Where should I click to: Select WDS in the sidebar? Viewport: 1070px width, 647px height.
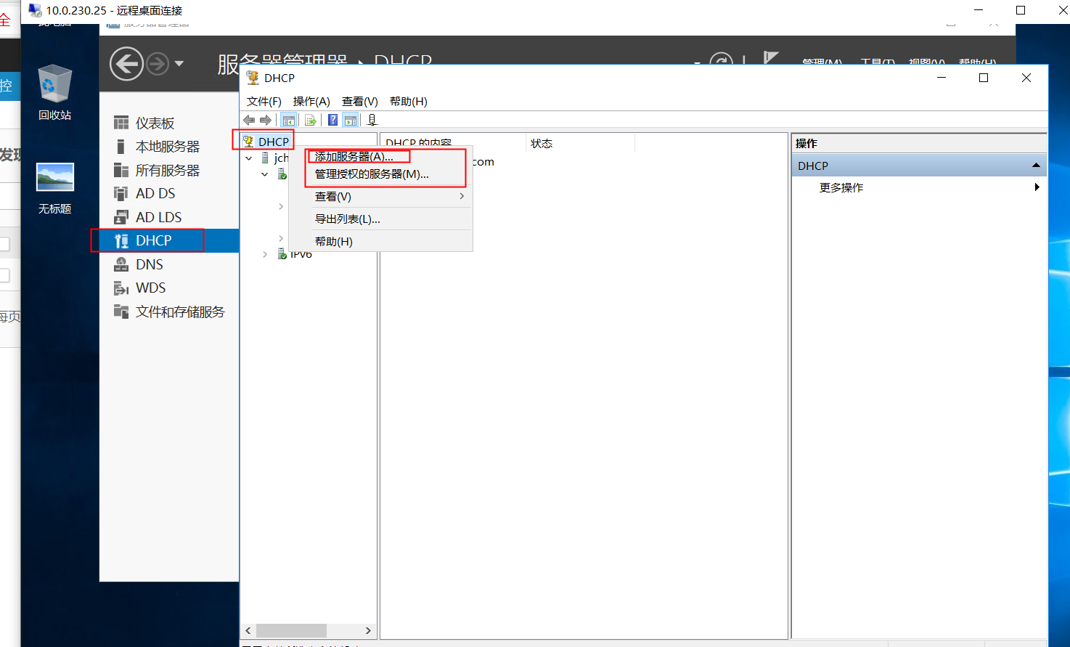pos(169,288)
